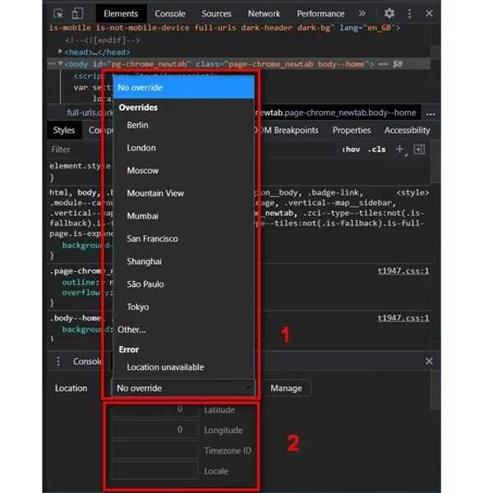Add a new style rule plus icon
The image size is (493, 493).
tap(399, 150)
